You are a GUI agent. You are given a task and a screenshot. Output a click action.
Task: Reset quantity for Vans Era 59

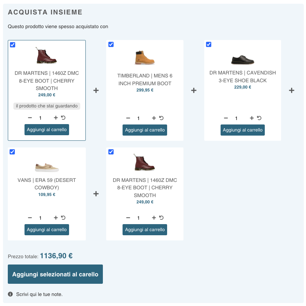[63, 218]
